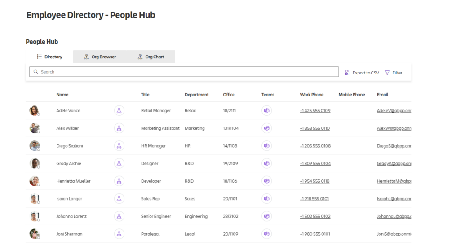Click Export to CSV button
This screenshot has height=245, width=460.
362,73
